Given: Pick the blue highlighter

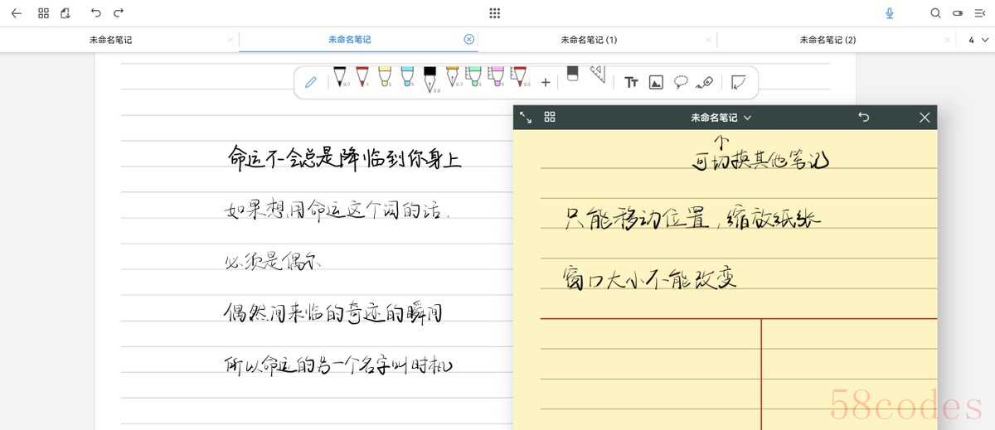Looking at the screenshot, I should click(x=407, y=77).
